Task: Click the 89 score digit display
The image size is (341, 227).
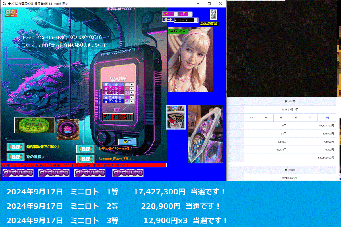Action: pyautogui.click(x=11, y=13)
